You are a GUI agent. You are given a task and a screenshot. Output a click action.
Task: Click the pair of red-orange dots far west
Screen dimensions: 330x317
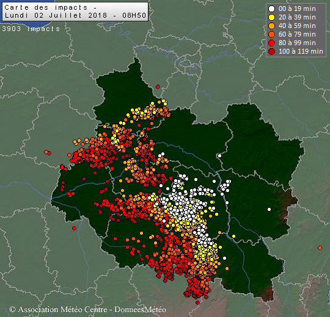click(48, 152)
